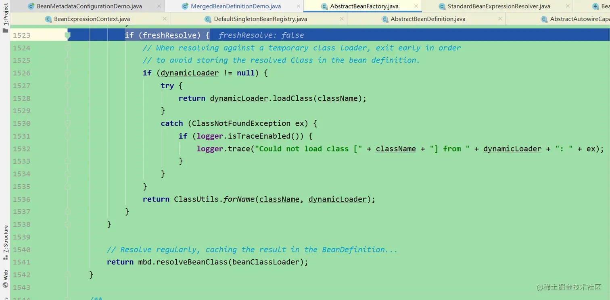Click line number 1541 in the gutter

[21, 262]
